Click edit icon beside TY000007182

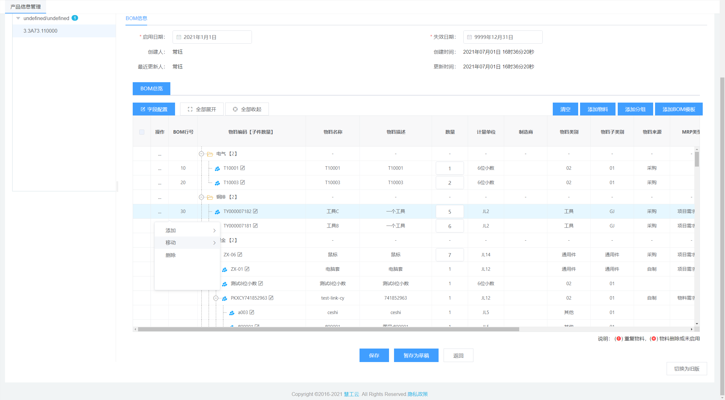pos(255,211)
